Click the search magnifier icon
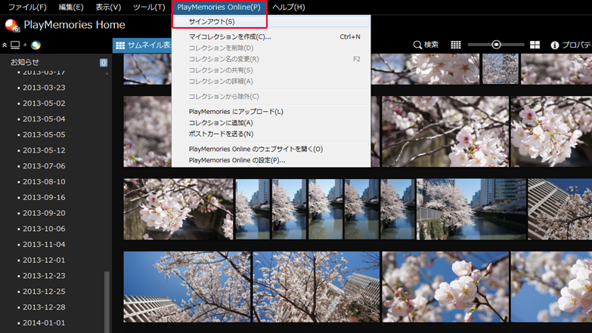The height and width of the screenshot is (333, 592). click(x=417, y=45)
